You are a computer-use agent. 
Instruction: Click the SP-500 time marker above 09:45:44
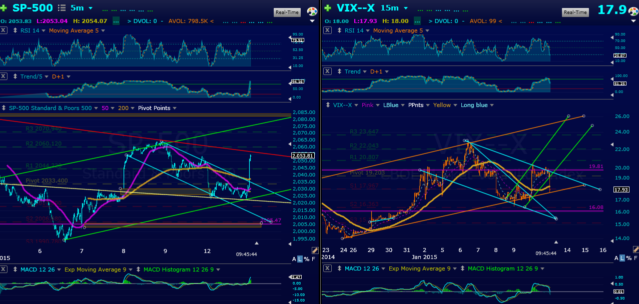[257, 243]
